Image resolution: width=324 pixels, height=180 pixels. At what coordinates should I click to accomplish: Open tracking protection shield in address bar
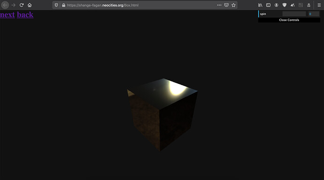pos(56,5)
